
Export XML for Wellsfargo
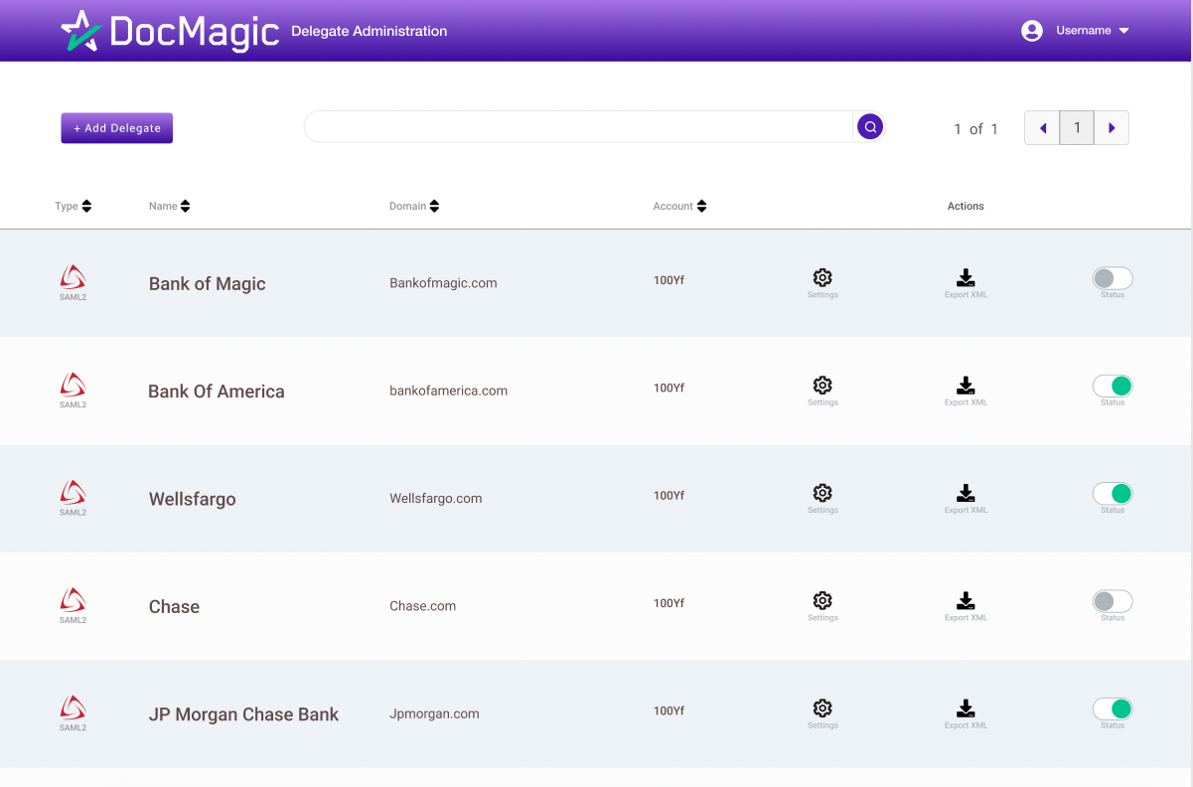(966, 493)
